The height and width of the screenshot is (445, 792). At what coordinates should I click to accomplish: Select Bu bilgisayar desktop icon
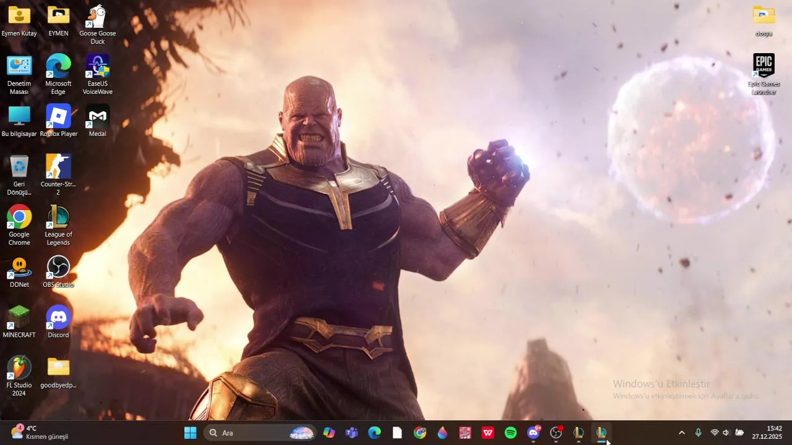pyautogui.click(x=19, y=121)
